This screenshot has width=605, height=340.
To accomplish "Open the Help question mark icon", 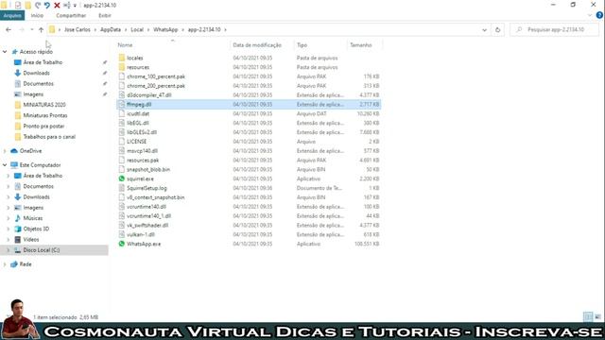I will 599,15.
